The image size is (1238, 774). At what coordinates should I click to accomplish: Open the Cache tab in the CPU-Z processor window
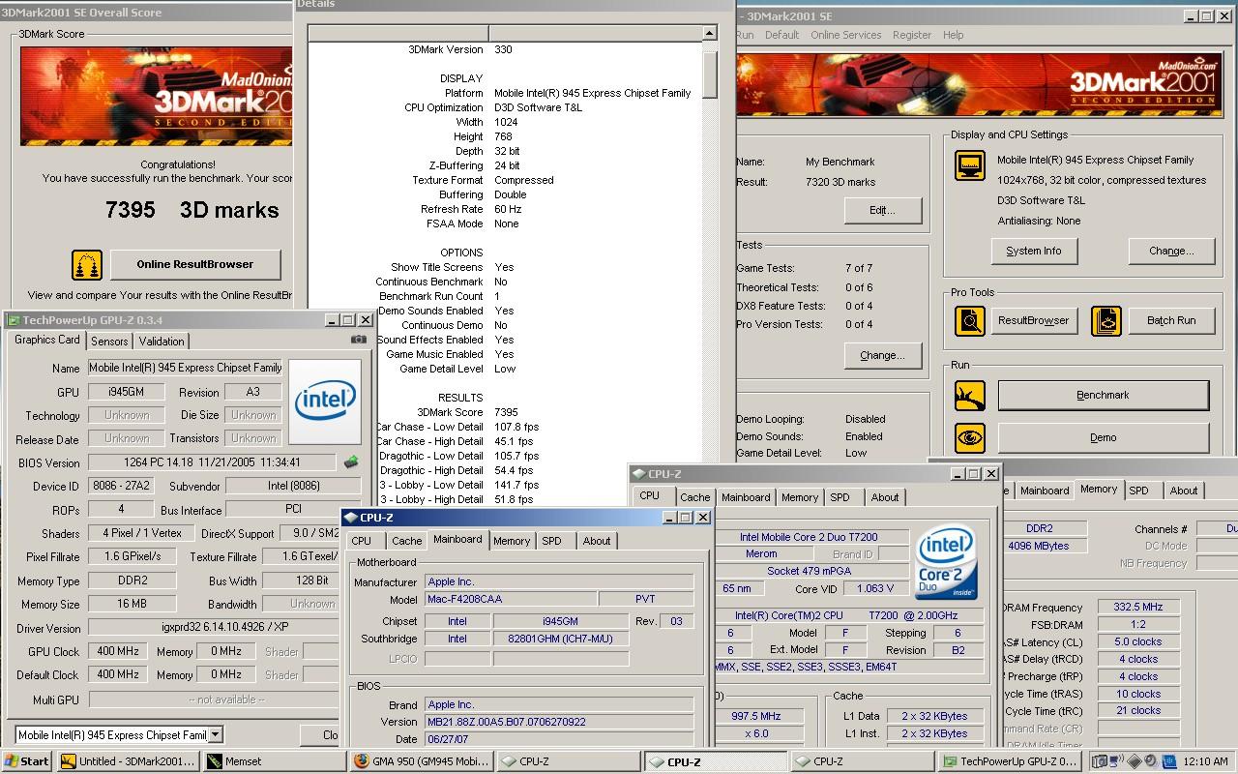coord(694,497)
